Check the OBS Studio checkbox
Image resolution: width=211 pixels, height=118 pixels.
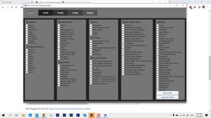coord(123,63)
